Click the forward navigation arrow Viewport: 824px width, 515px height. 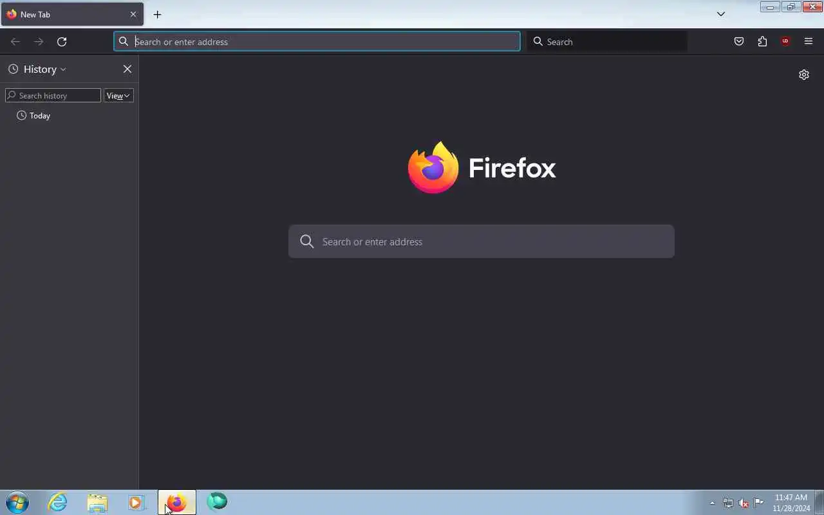39,42
